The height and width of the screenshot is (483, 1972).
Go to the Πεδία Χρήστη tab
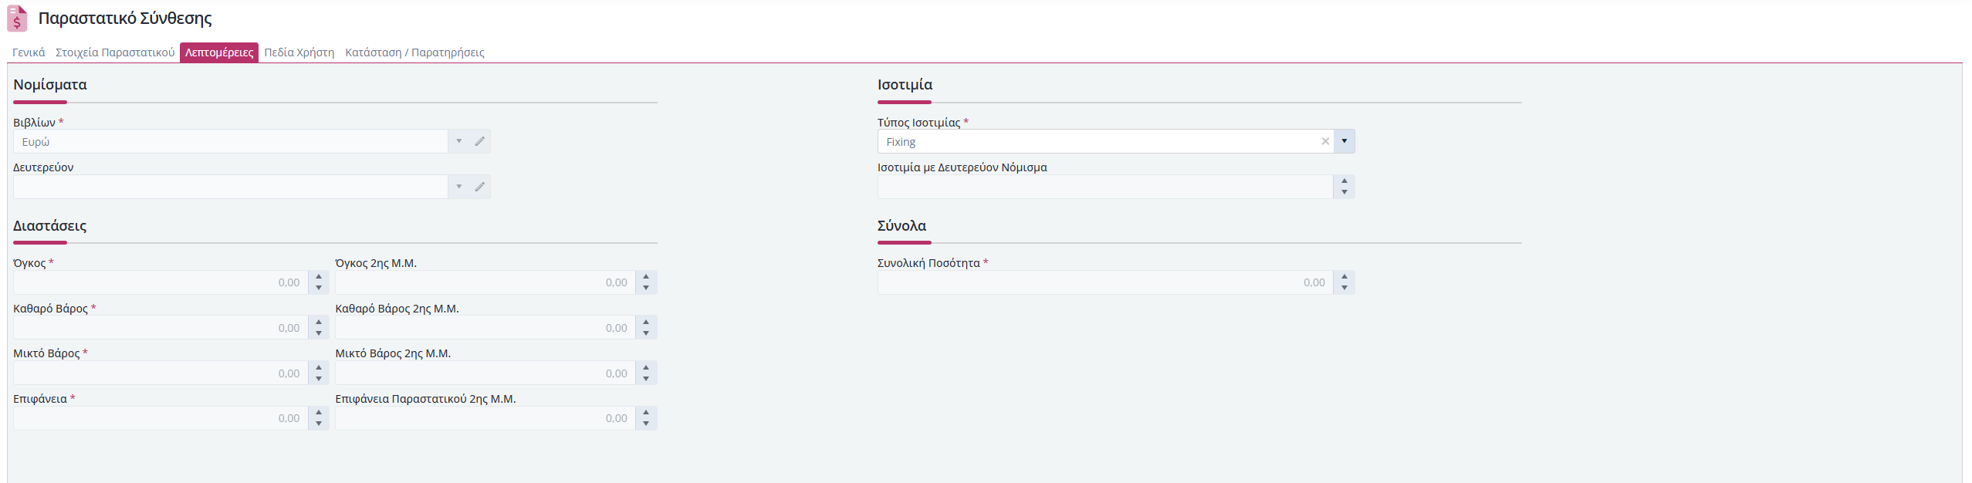coord(299,52)
